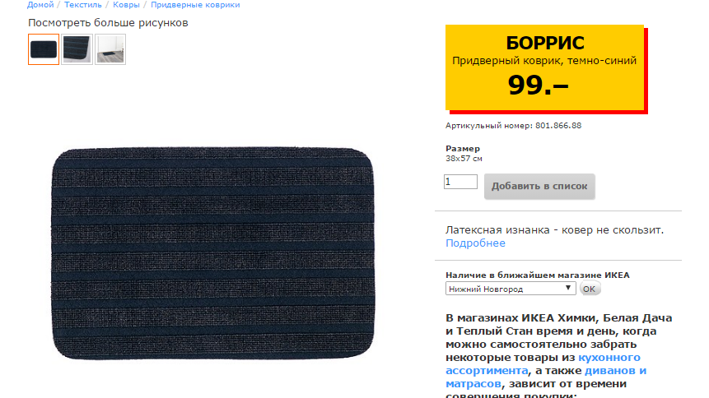Click the article number 801.866.88

(x=558, y=126)
